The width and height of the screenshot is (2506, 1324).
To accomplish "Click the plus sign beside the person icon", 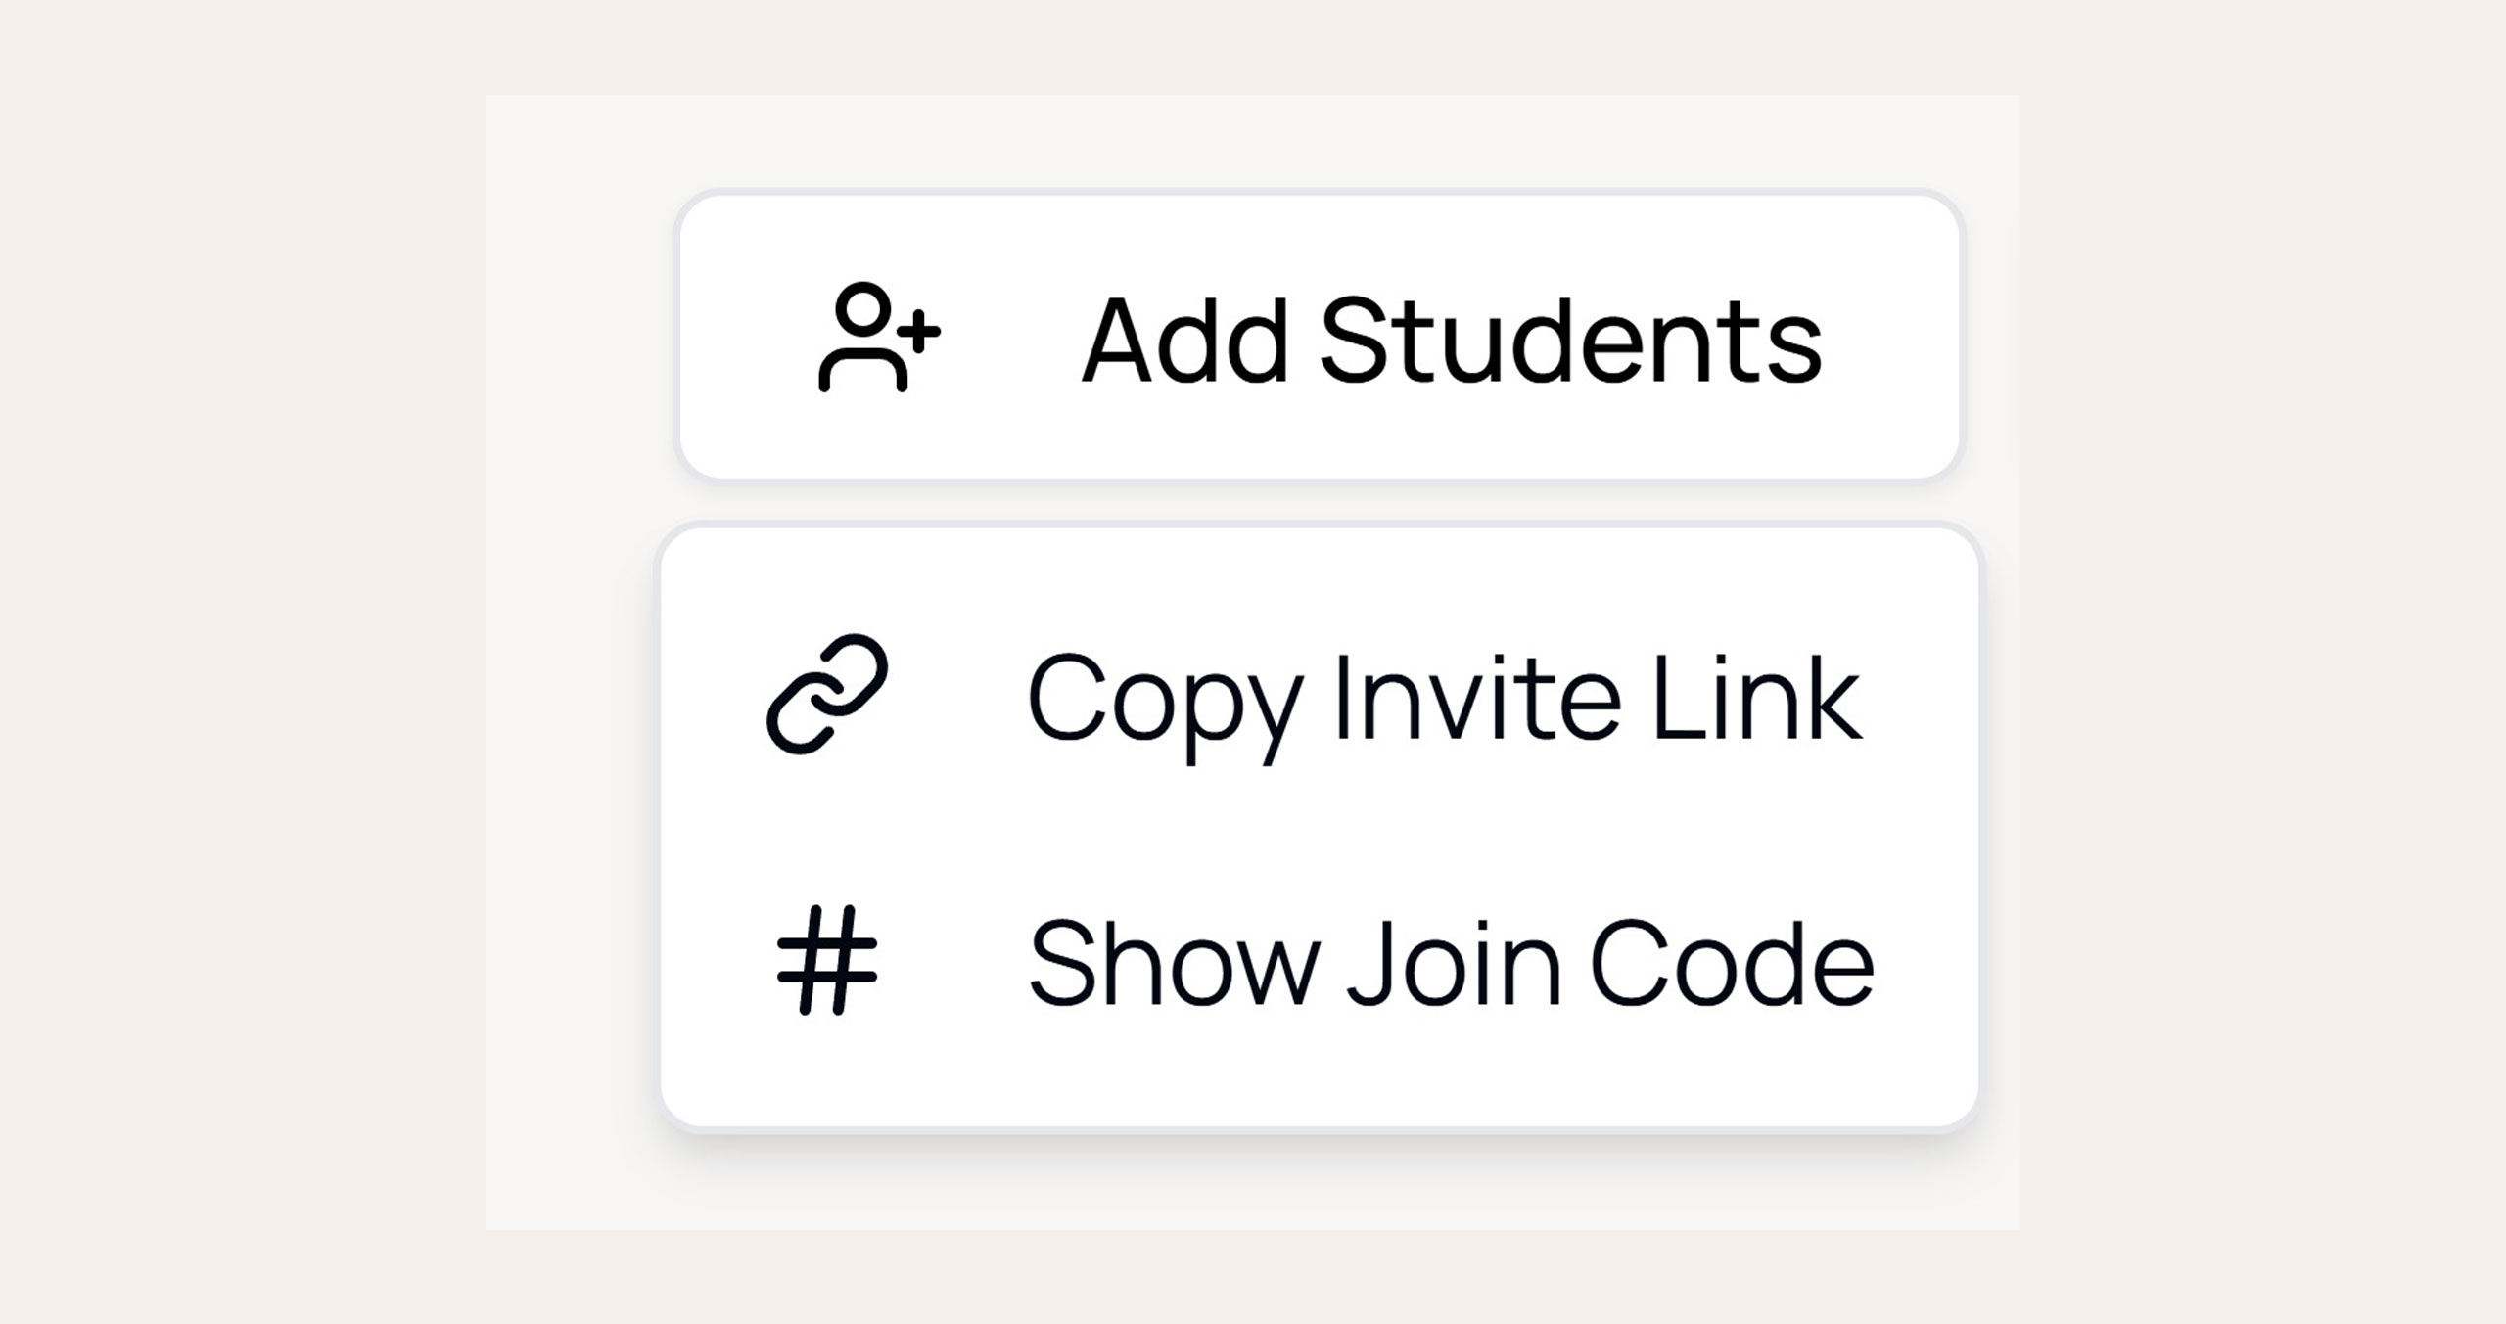I will tap(918, 332).
